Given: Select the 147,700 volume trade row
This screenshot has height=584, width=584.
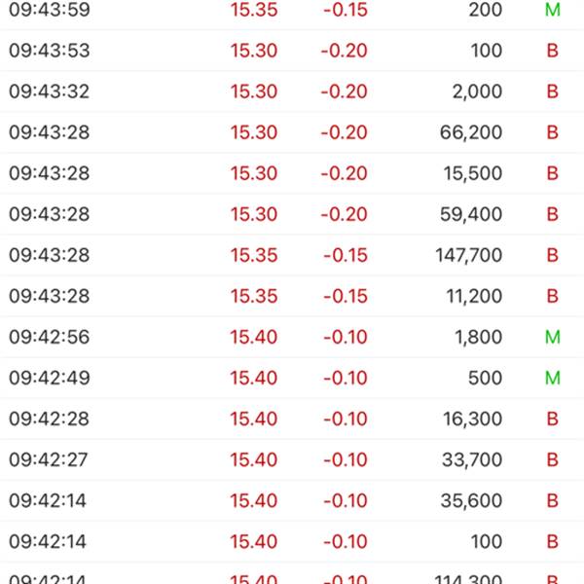Looking at the screenshot, I should click(x=292, y=255).
